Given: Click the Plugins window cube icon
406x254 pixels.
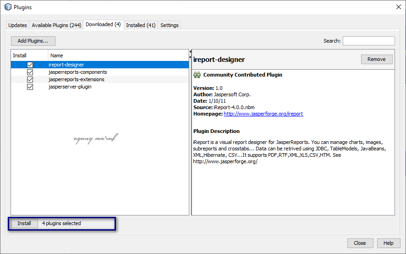Looking at the screenshot, I should pos(8,7).
